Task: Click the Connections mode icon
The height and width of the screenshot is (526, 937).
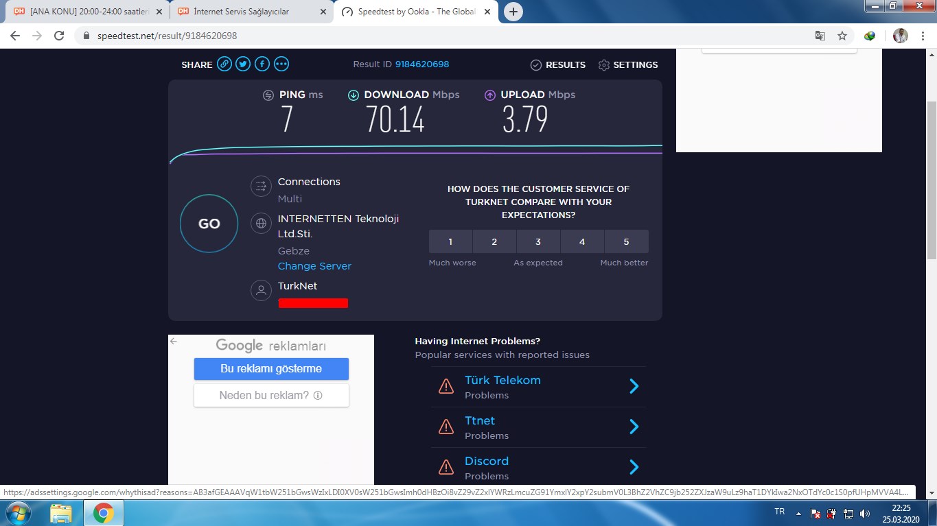Action: (261, 186)
